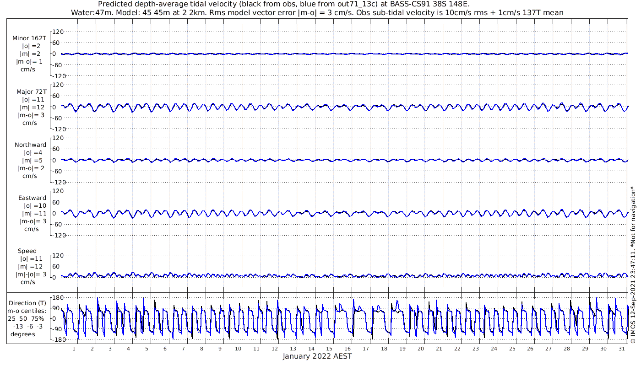Click the "Northward" panel label
The height and width of the screenshot is (366, 641).
30,145
